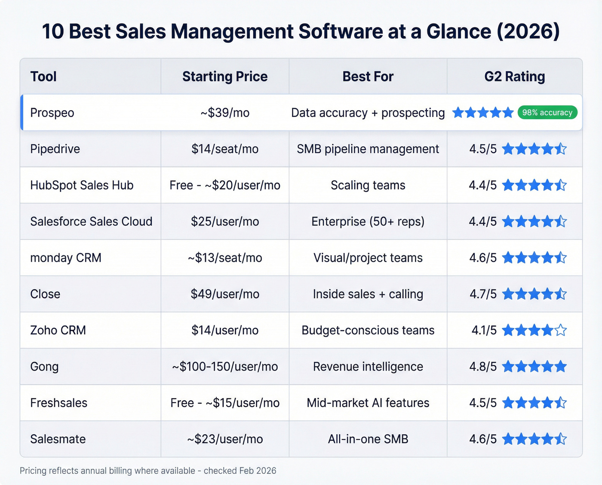Click Prospeo's five-star rating icons
Viewport: 602px width, 485px height.
pyautogui.click(x=482, y=112)
